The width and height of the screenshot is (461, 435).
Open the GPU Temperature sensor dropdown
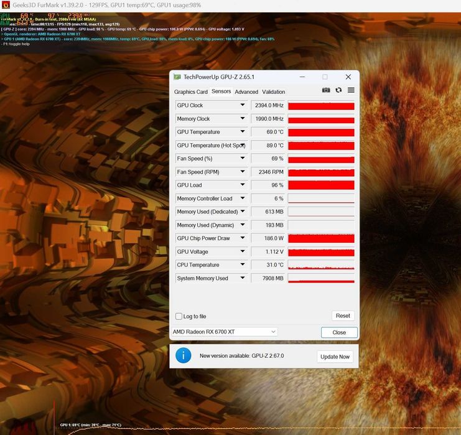point(243,132)
